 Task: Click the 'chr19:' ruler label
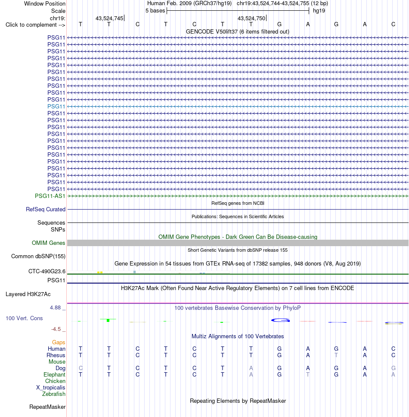point(58,19)
